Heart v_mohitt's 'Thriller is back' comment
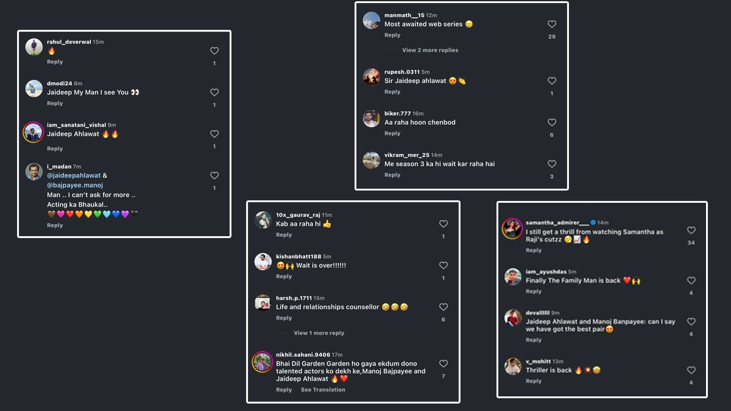This screenshot has height=411, width=731. click(691, 370)
